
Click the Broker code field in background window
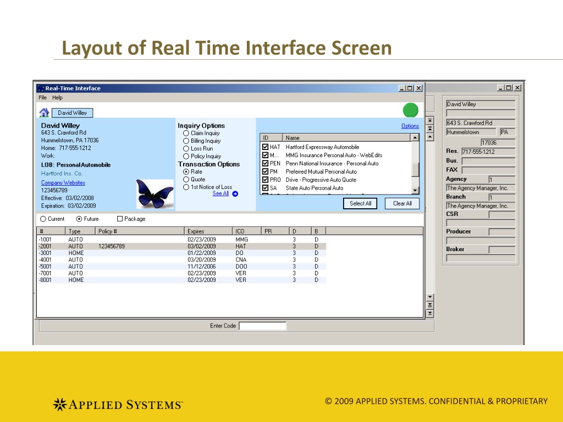click(502, 249)
